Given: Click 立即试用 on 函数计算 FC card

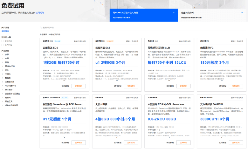Looking at the screenshot, I should tap(236, 86).
